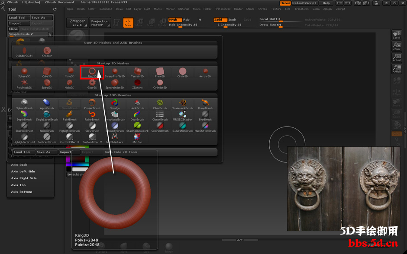Image resolution: width=407 pixels, height=254 pixels.
Task: Choose the PolyMesh3D star tool
Action: click(x=24, y=84)
